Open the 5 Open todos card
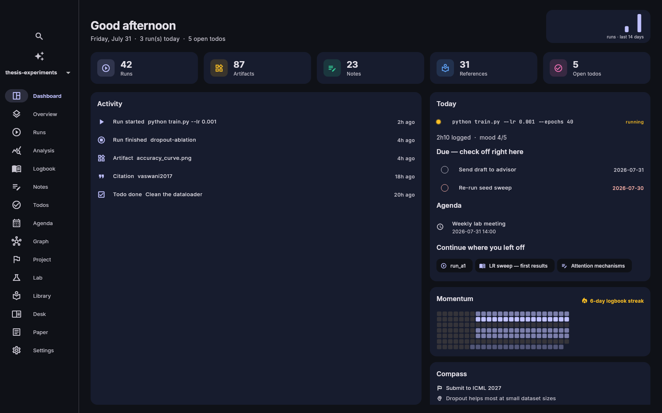The image size is (662, 413). pyautogui.click(x=597, y=68)
